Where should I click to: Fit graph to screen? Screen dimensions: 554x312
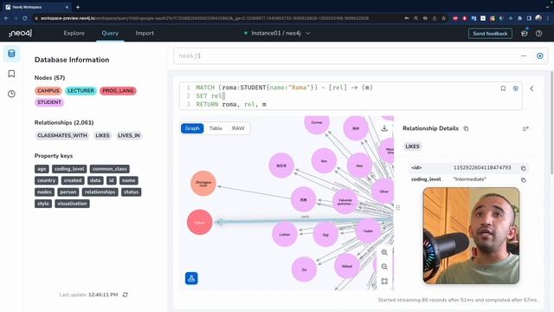(384, 281)
